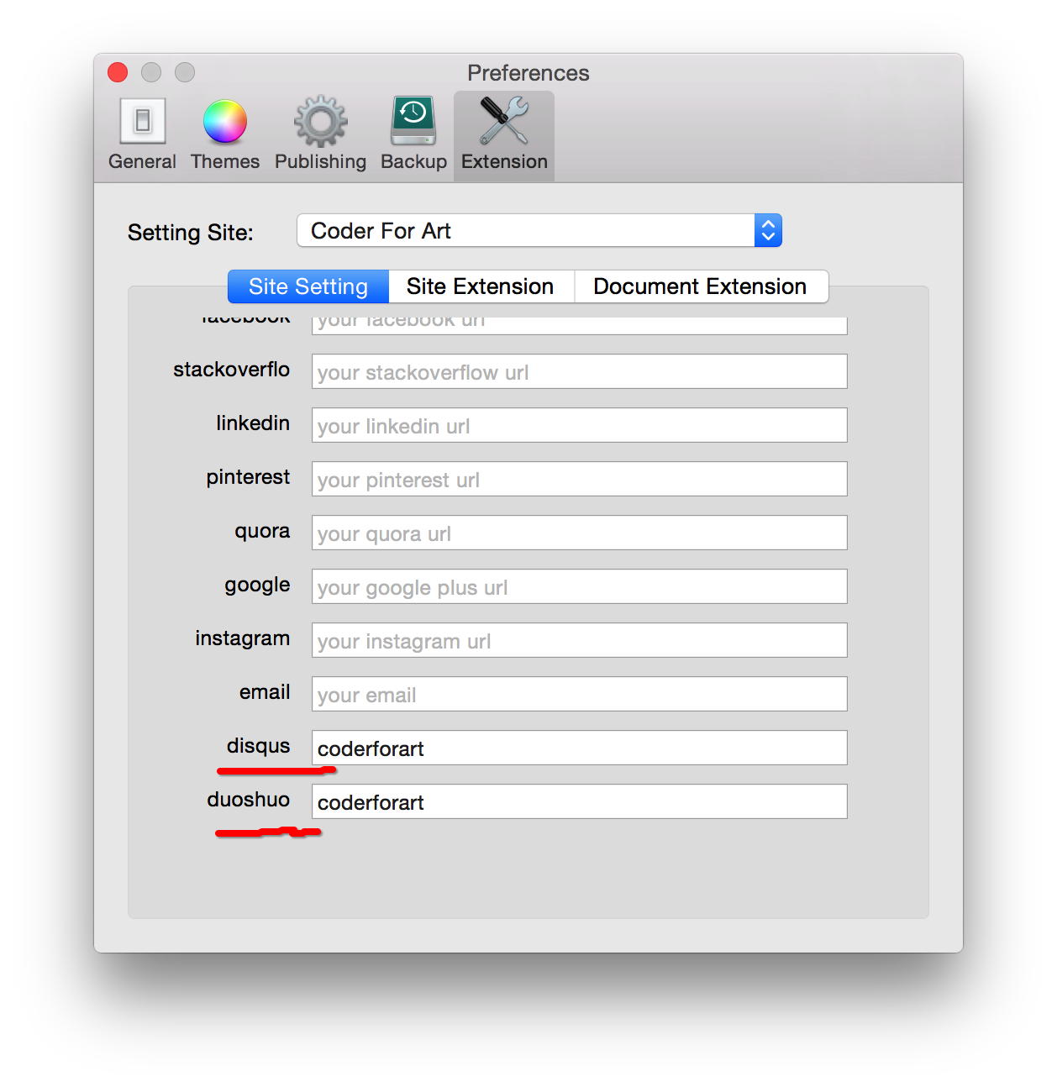The height and width of the screenshot is (1087, 1057).
Task: Click the google plus url field
Action: pyautogui.click(x=580, y=586)
